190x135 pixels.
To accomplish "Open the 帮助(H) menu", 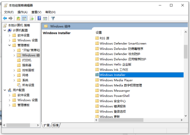I will coord(50,12).
